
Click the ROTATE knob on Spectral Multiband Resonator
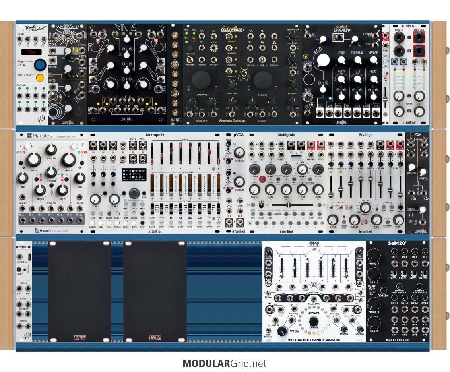314,322
